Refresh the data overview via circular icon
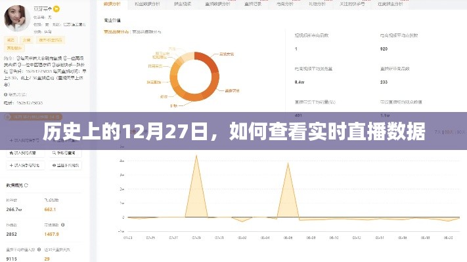This screenshot has height=262, width=467. pos(26,185)
